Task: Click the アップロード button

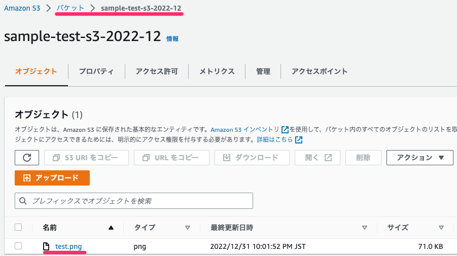Action: point(52,178)
